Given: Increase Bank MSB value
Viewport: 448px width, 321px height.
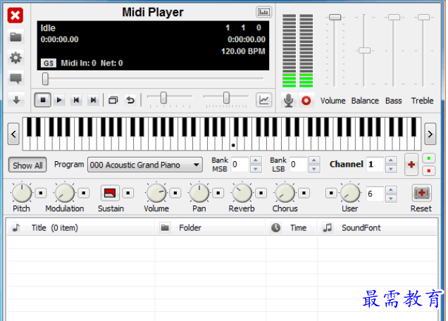Looking at the screenshot, I should click(x=256, y=160).
